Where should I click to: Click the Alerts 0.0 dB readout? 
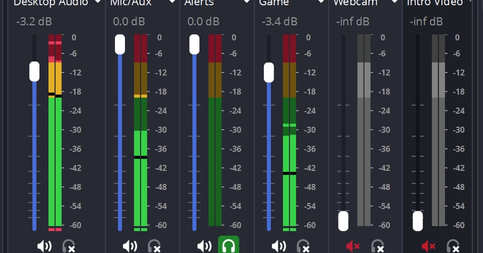coord(204,21)
